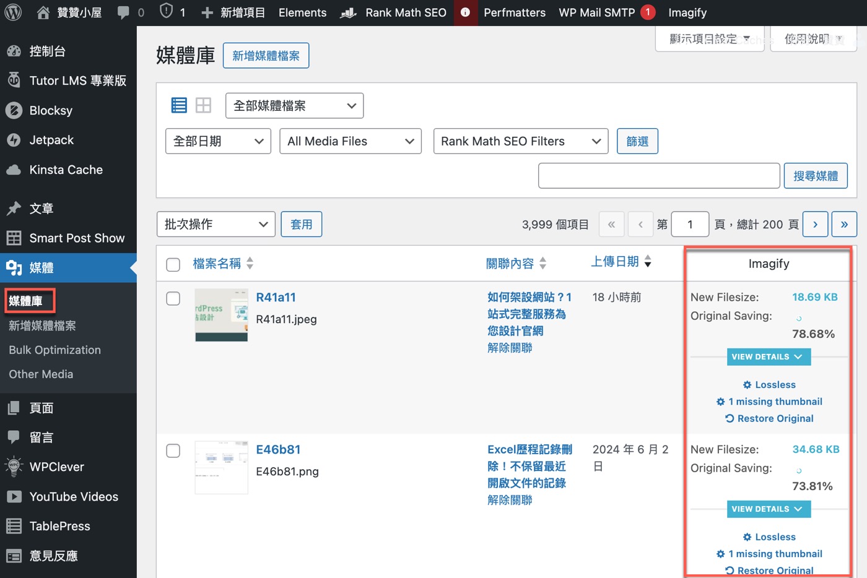The height and width of the screenshot is (578, 867).
Task: Tick the checkbox for R41a11
Action: click(x=173, y=298)
